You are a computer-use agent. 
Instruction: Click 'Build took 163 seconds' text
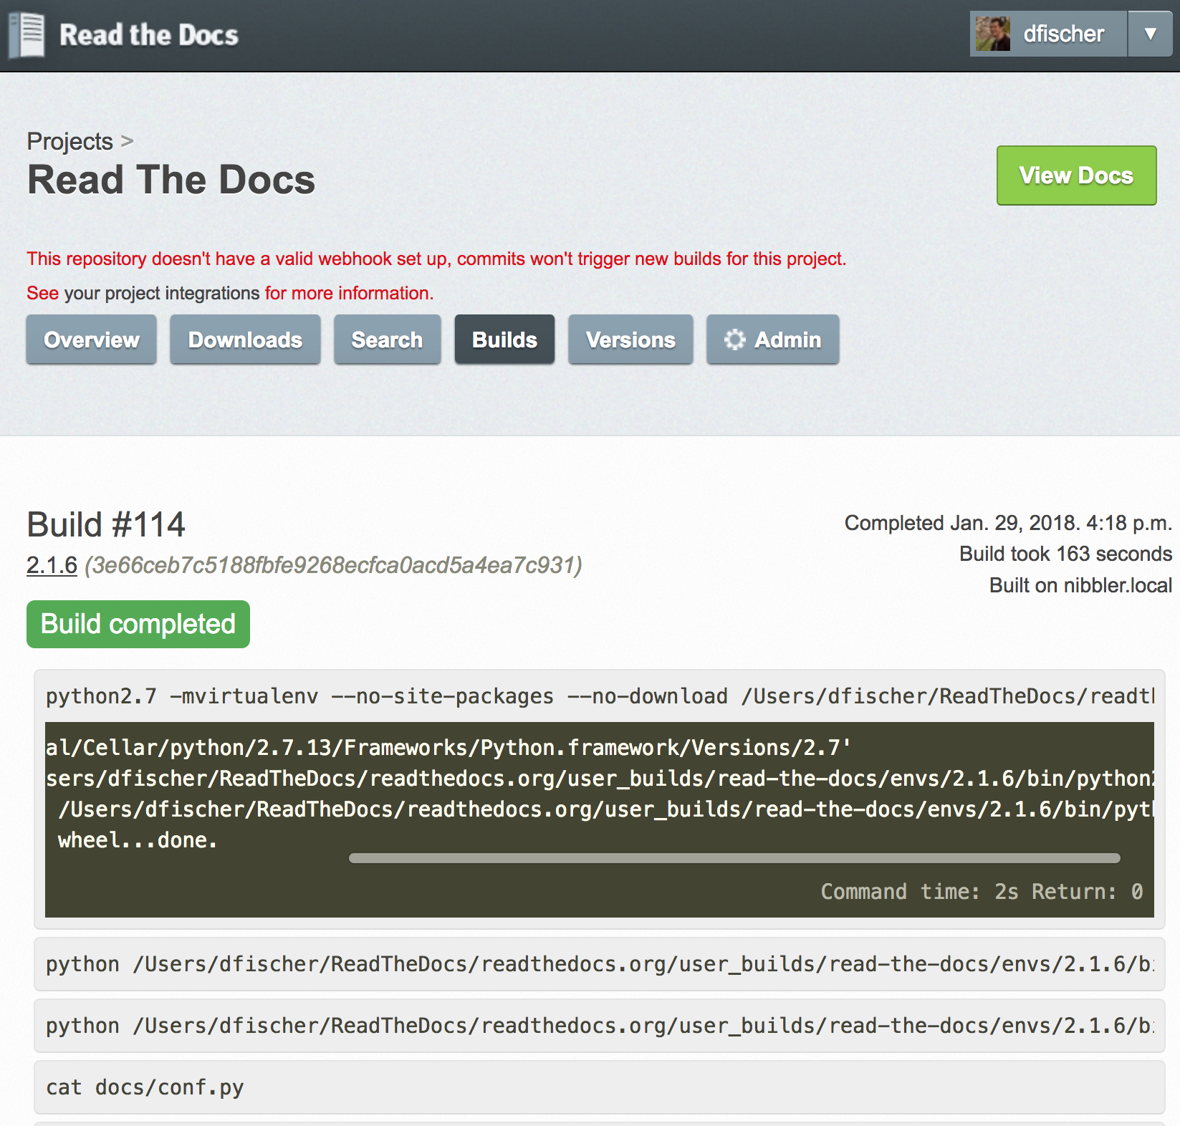coord(1065,554)
